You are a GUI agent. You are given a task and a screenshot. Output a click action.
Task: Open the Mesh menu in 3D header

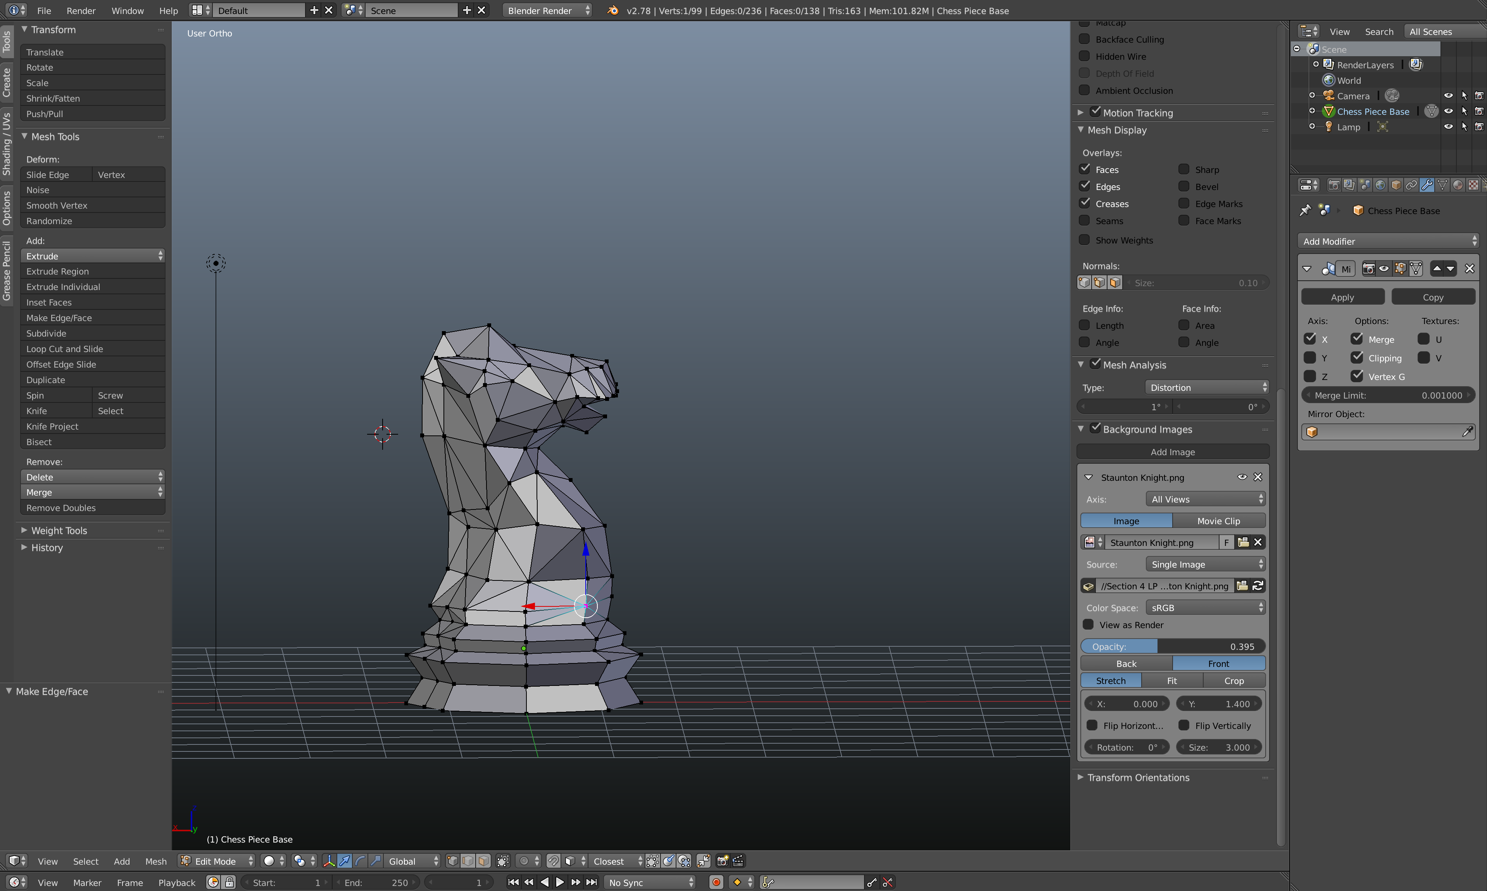(156, 861)
